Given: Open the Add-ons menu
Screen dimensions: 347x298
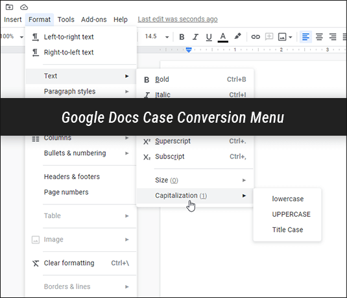Looking at the screenshot, I should [x=94, y=19].
